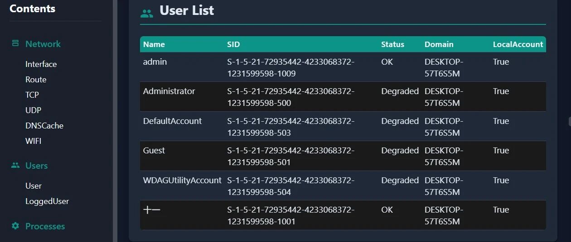Image resolution: width=571 pixels, height=242 pixels.
Task: Click the Status column header
Action: point(392,44)
